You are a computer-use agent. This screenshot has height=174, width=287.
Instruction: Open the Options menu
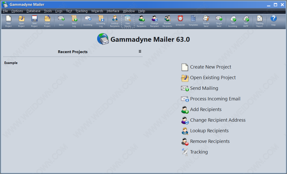[17, 11]
